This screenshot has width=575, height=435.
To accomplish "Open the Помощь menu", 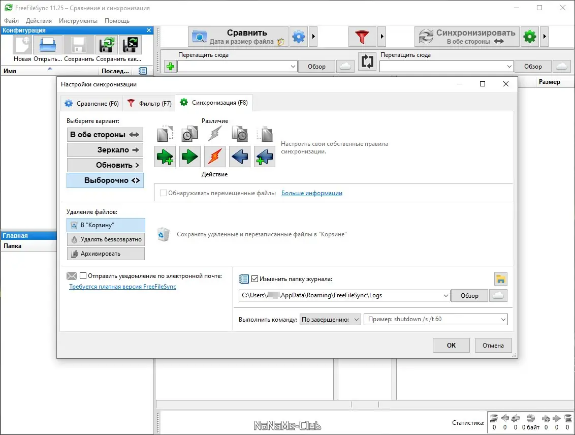I will point(117,20).
